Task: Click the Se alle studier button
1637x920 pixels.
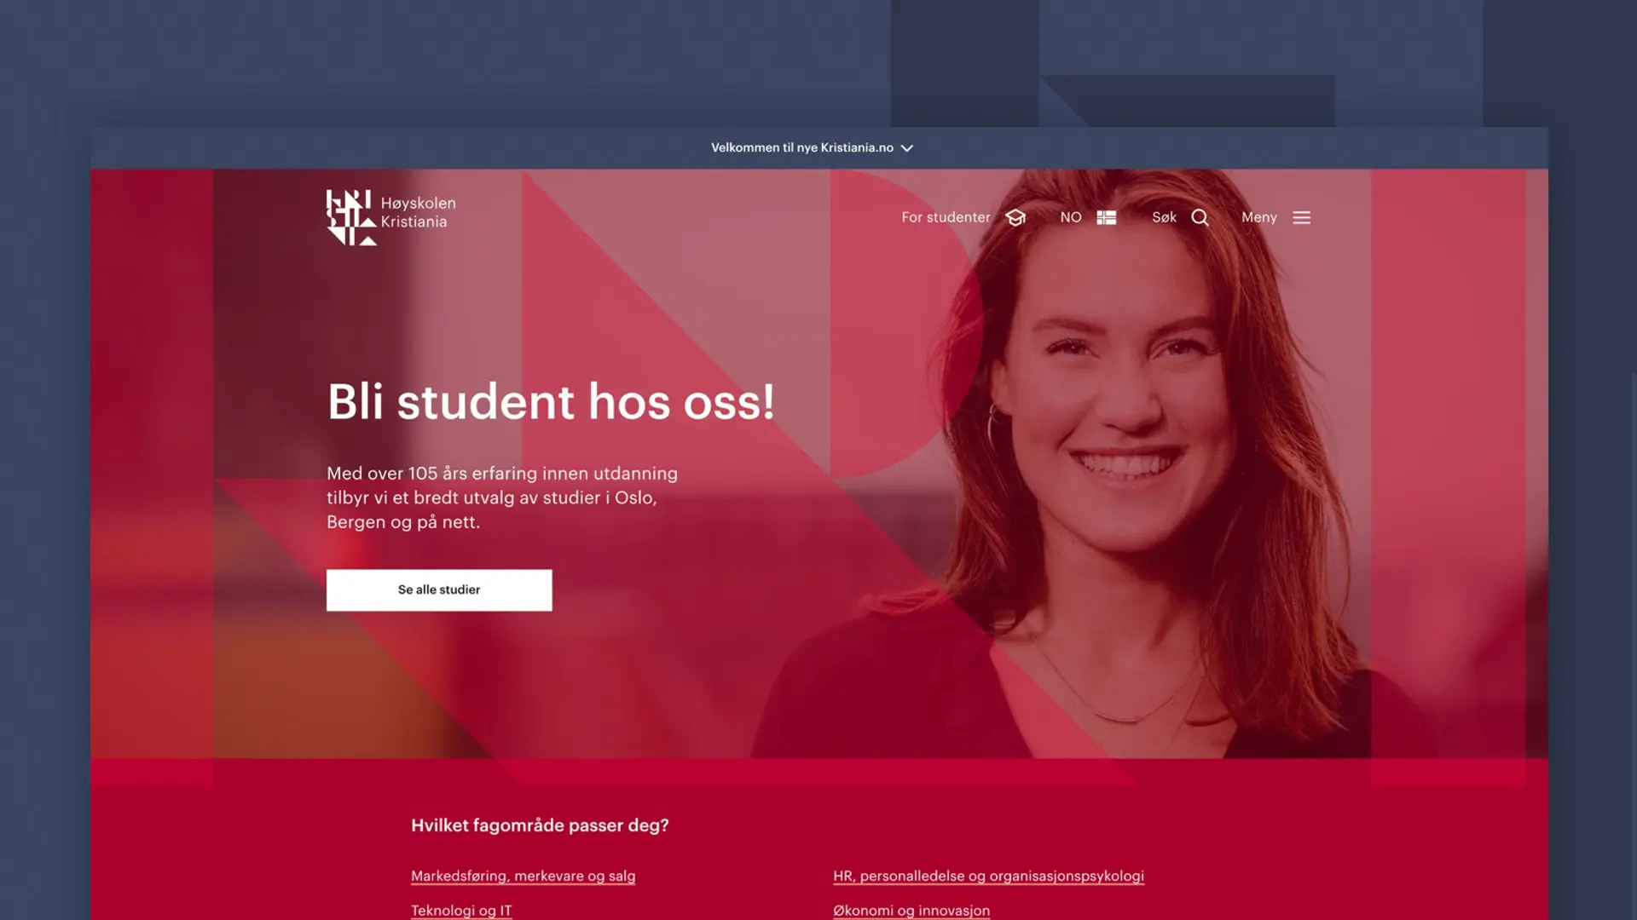Action: pos(439,589)
